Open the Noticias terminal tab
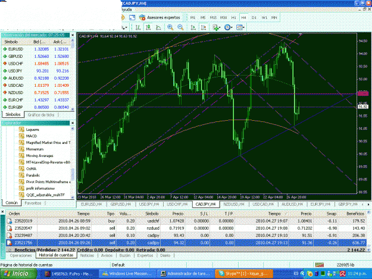The height and width of the screenshot is (279, 372). pos(87,256)
